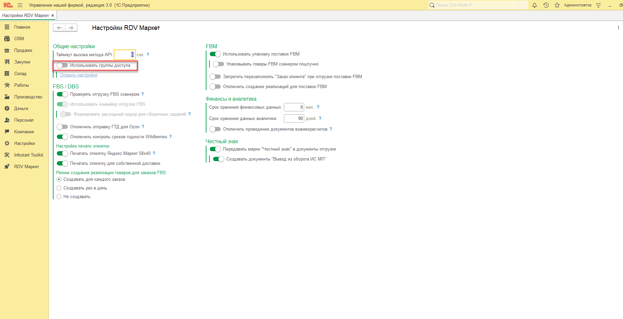Click the Общие настройки section heading
The height and width of the screenshot is (319, 623).
pos(74,46)
